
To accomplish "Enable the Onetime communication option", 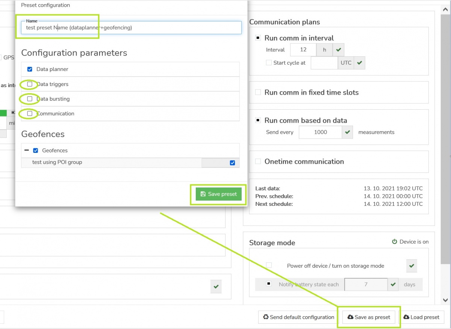I will pyautogui.click(x=258, y=161).
